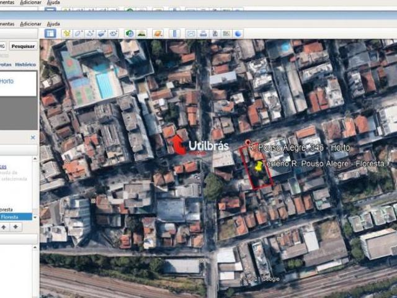The height and width of the screenshot is (298, 397).
Task: Open the Histórico link in search panel
Action: pyautogui.click(x=25, y=65)
